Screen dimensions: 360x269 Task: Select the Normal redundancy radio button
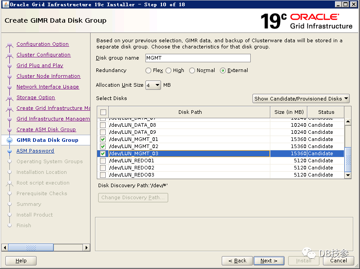coord(192,70)
